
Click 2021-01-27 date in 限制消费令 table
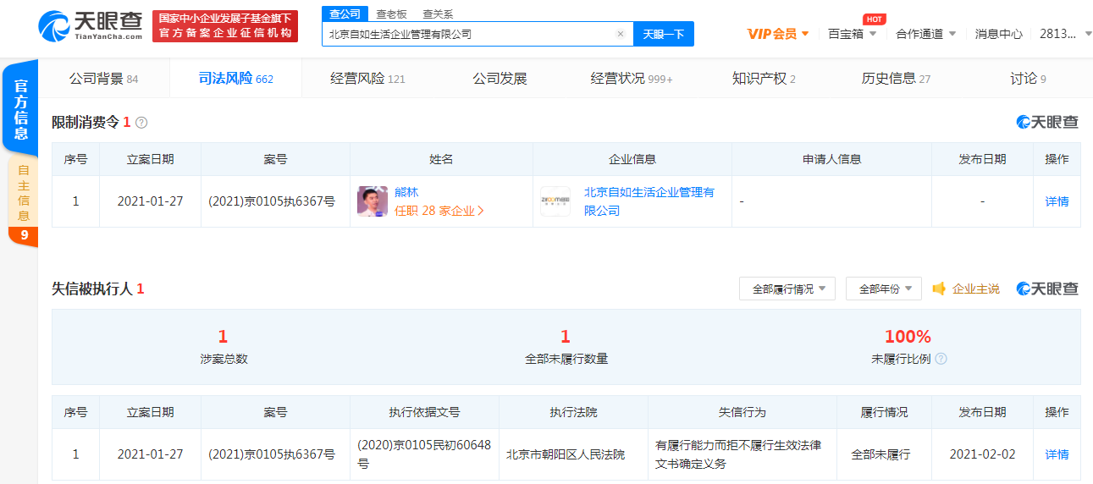pyautogui.click(x=150, y=201)
